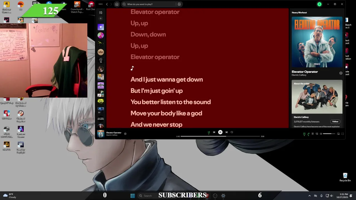
Task: Open Windows Start menu
Action: coord(133,196)
